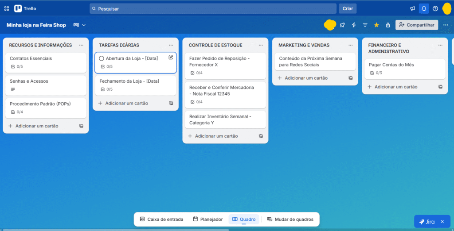This screenshot has height=231, width=454.
Task: Open the Fechamento da Loja card
Action: (x=136, y=85)
